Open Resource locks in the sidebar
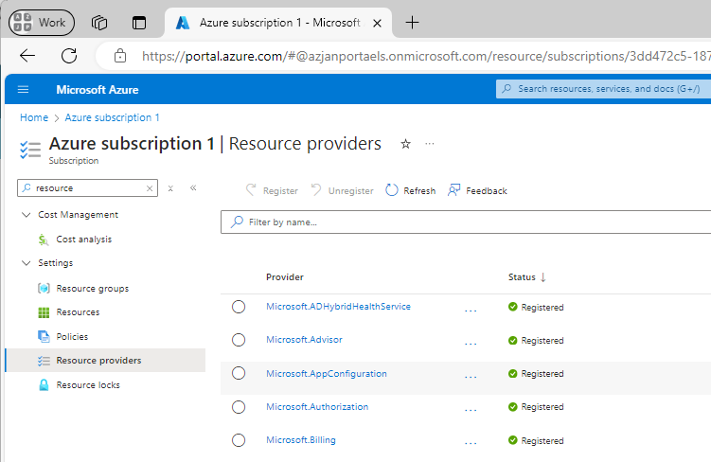Screen dimensions: 711x462 (x=88, y=385)
